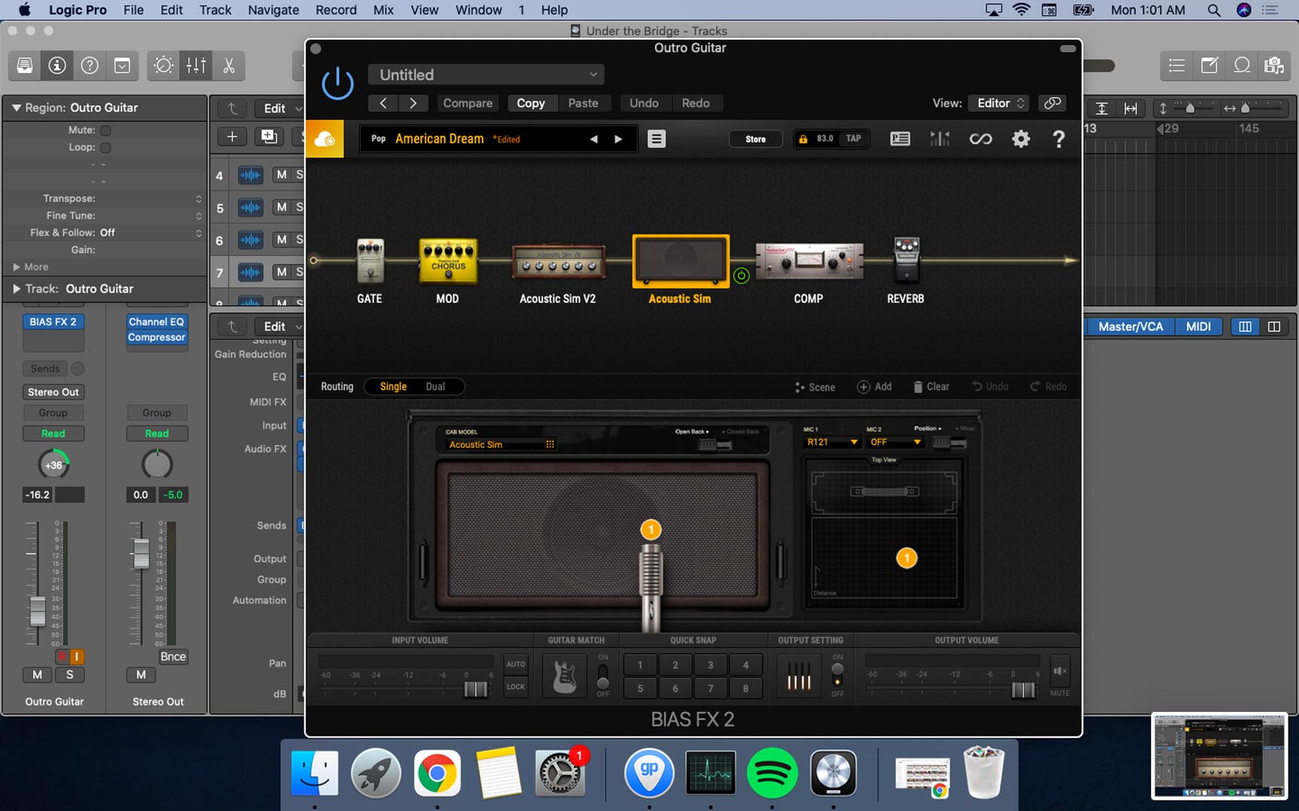Toggle Open Back/Closed Back cab switch

[716, 445]
